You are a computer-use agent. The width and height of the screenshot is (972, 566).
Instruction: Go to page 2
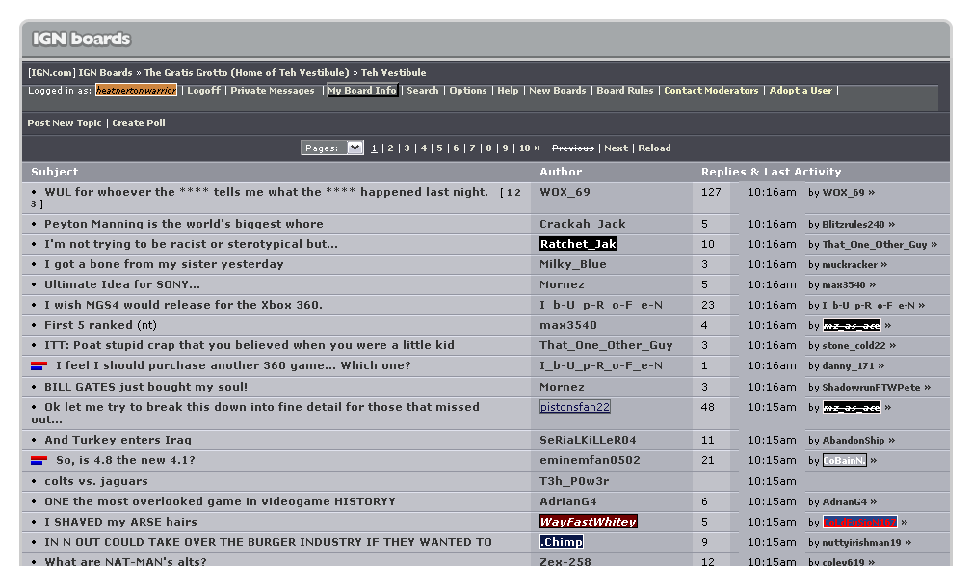[390, 148]
